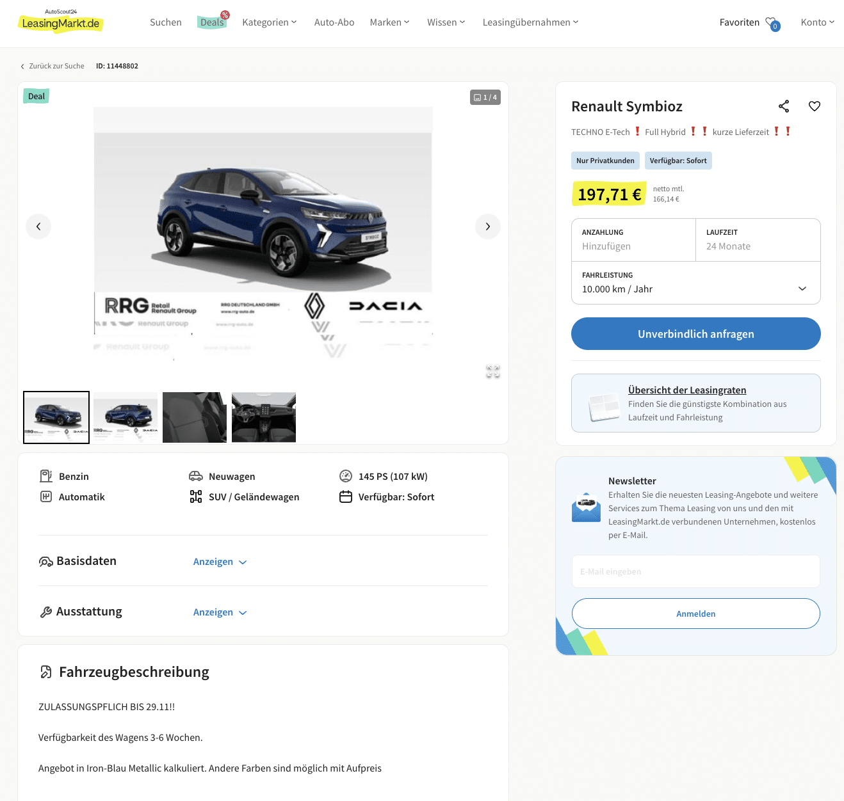The image size is (844, 801).
Task: Click the Verfügbar: Sofort tag
Action: 678,161
